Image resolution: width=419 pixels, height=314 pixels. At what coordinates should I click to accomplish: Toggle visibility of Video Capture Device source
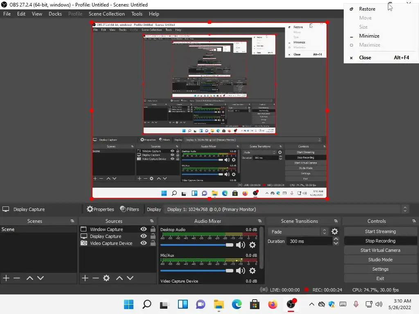tap(144, 243)
